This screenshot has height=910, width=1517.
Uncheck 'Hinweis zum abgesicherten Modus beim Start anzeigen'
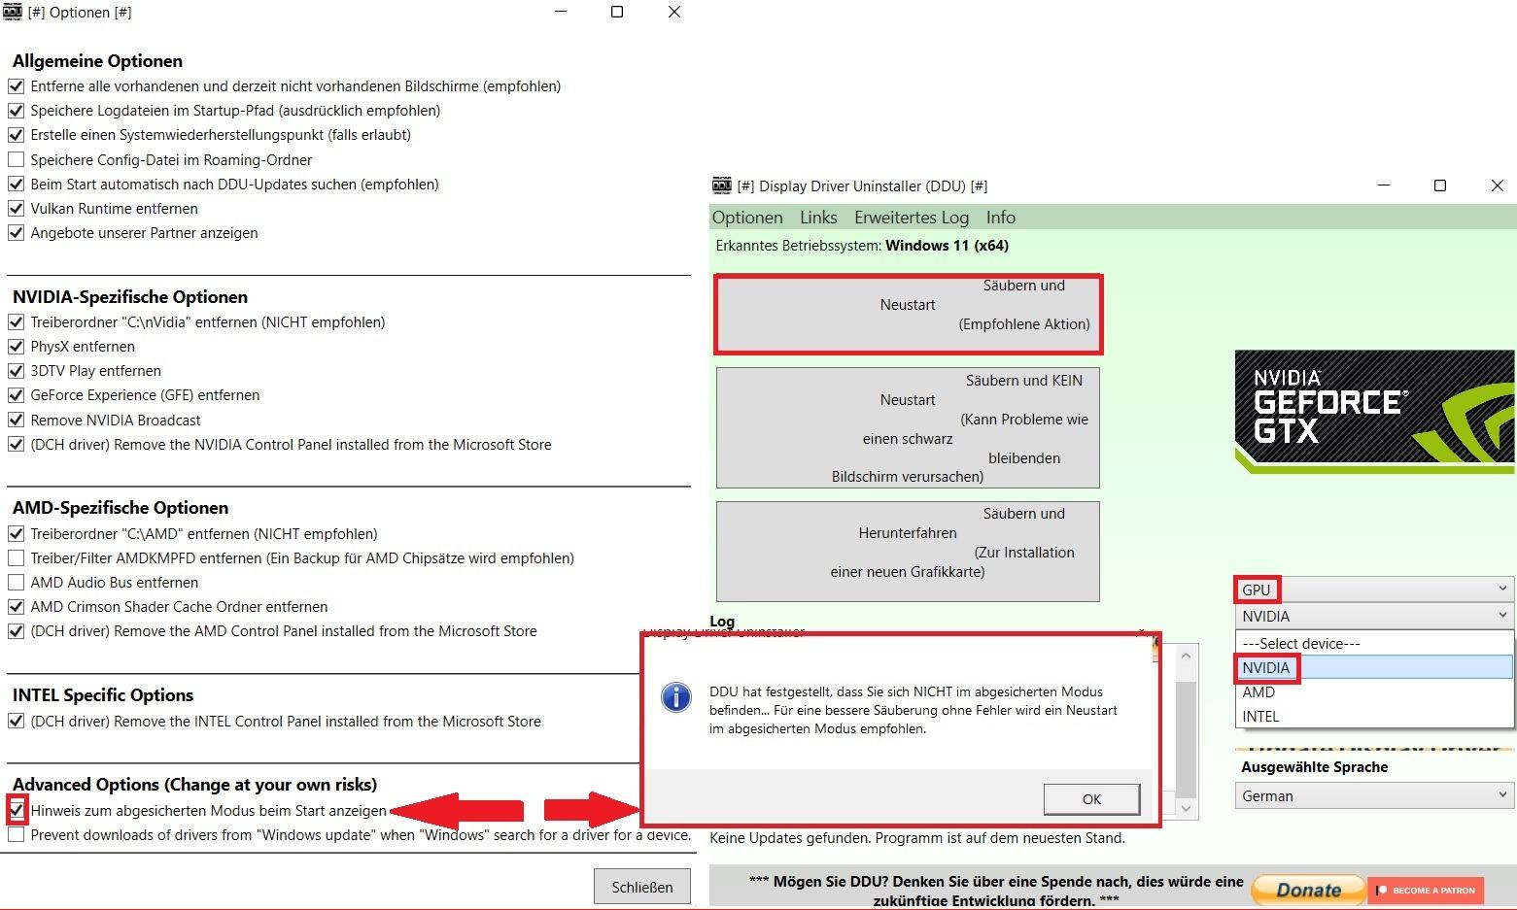[16, 810]
